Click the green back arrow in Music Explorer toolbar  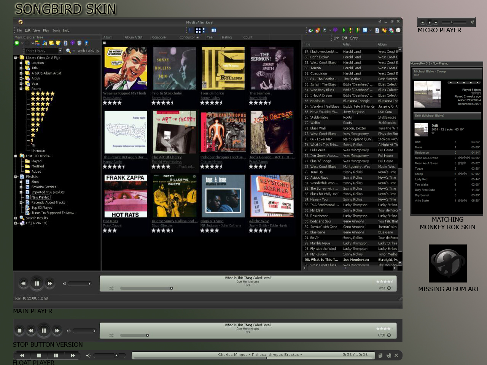(x=17, y=43)
